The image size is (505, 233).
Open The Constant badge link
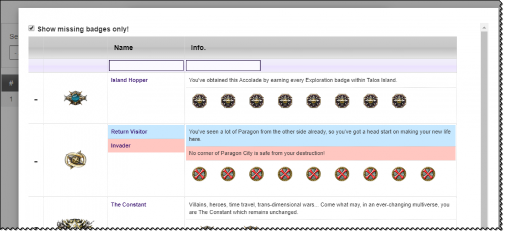(129, 205)
